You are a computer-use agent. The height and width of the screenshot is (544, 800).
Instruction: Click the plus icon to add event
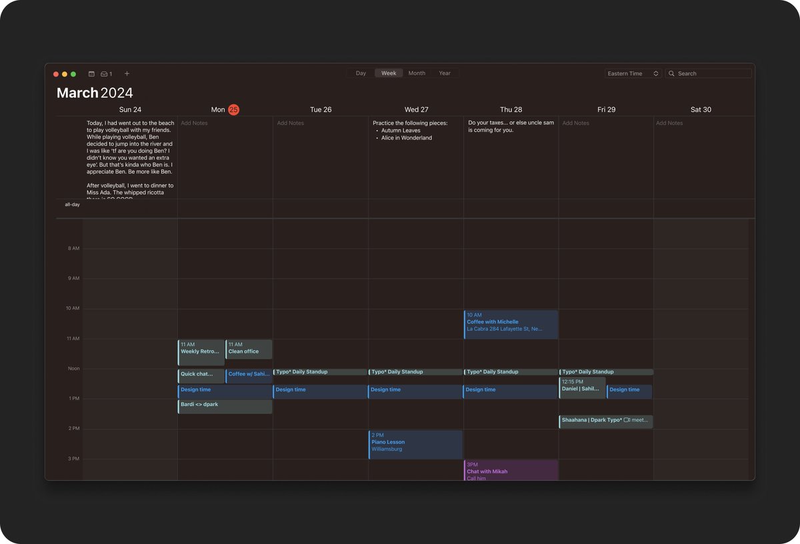tap(127, 74)
